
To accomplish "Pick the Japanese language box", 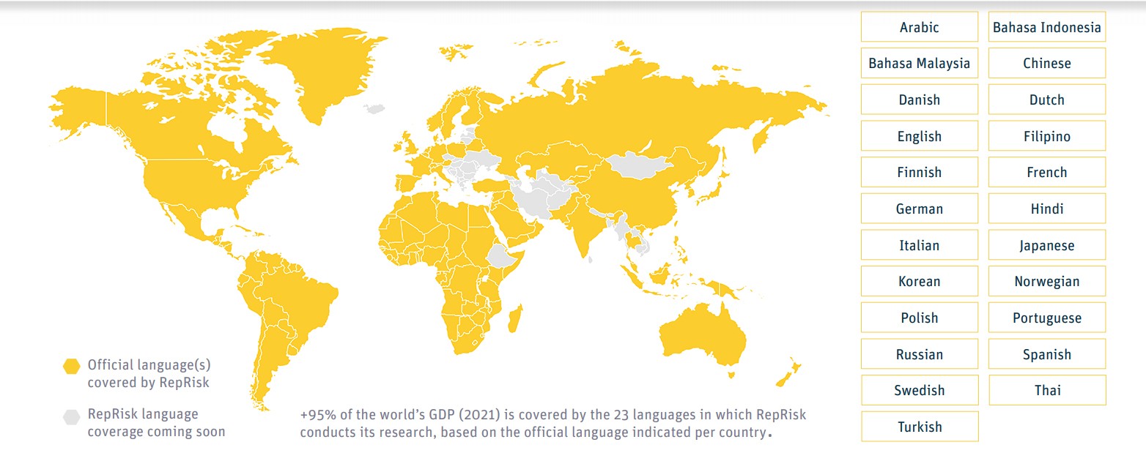I will coord(1046,245).
